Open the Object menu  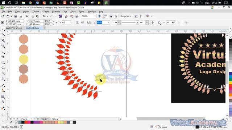[36, 12]
